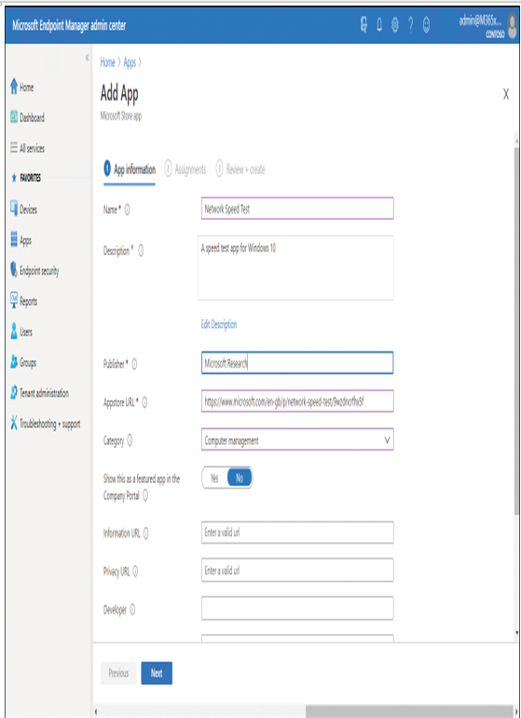Click the info icon beside Information URL
The width and height of the screenshot is (521, 718).
pos(146,533)
